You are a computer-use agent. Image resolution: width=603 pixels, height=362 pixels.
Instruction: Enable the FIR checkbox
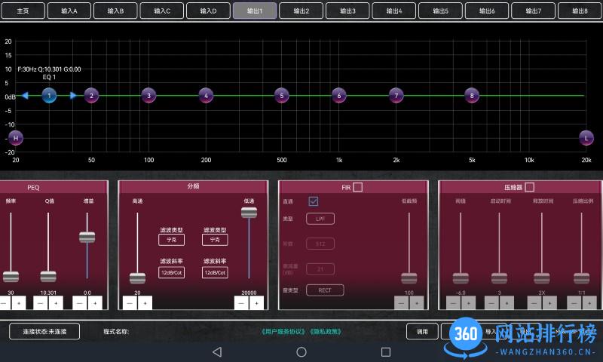[x=357, y=187]
